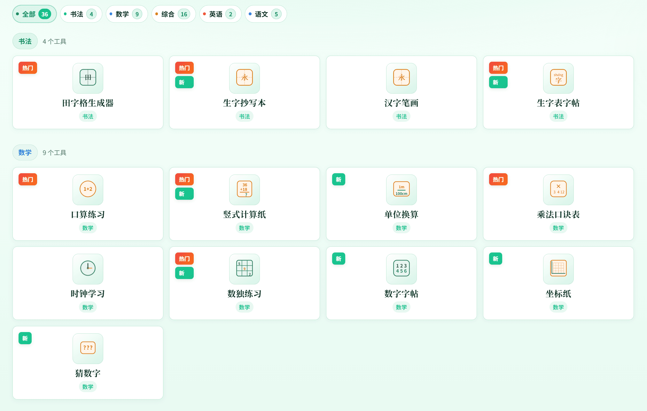Select the 全部 36 filter tab
The width and height of the screenshot is (647, 411).
(x=35, y=14)
